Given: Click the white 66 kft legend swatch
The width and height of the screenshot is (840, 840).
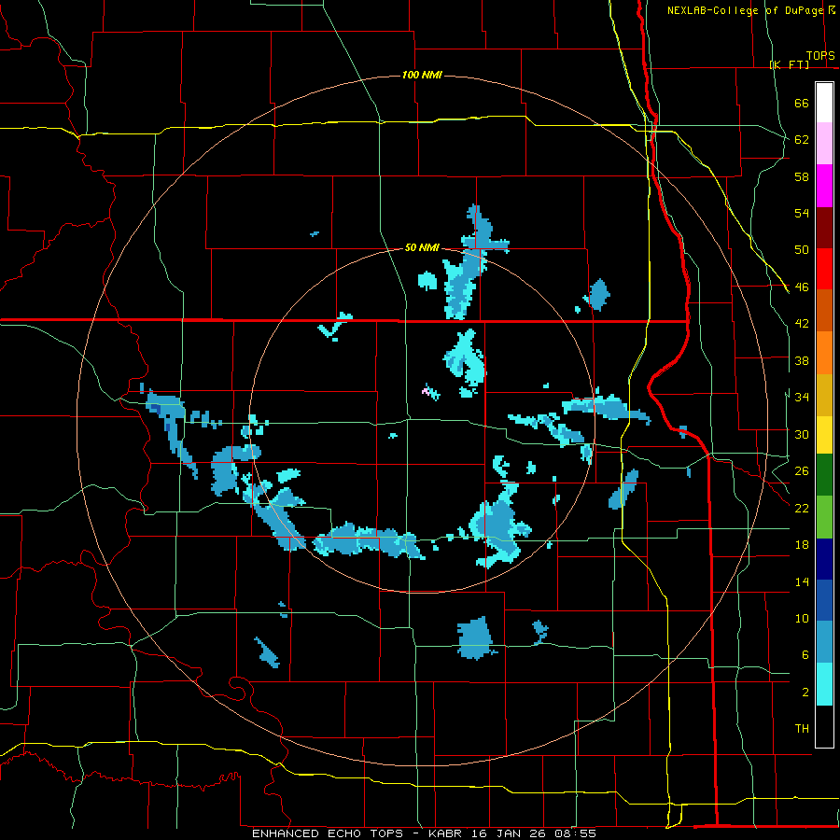Looking at the screenshot, I should click(x=824, y=103).
